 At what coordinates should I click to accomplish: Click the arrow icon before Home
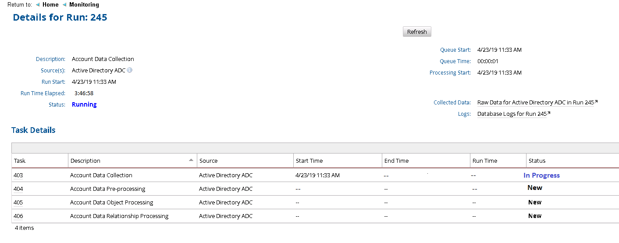tap(38, 5)
